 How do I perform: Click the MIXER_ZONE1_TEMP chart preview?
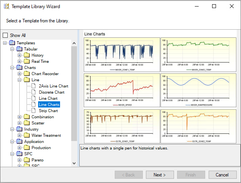tap(122, 55)
